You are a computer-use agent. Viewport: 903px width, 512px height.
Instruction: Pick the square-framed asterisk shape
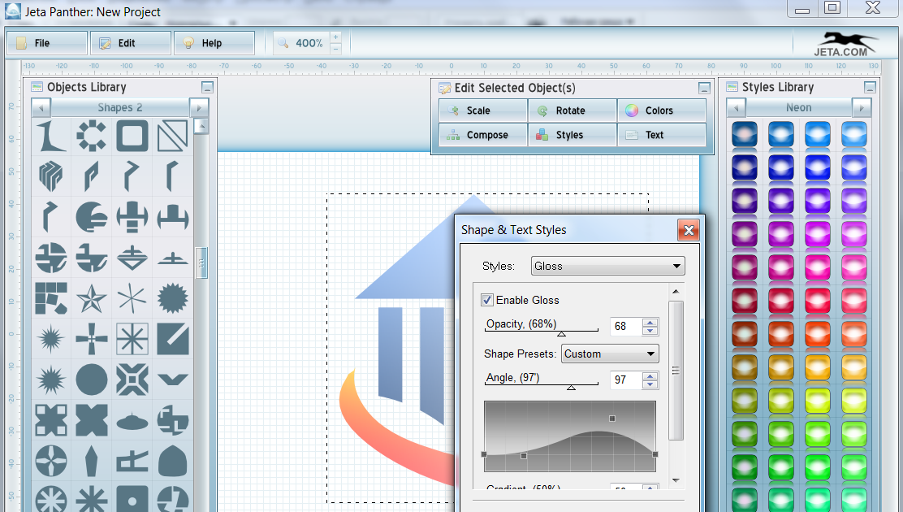[x=132, y=339]
